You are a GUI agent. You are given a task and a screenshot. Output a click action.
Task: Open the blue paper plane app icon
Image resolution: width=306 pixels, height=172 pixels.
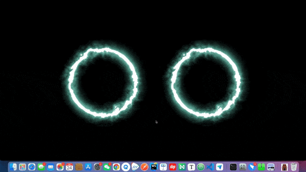click(219, 167)
